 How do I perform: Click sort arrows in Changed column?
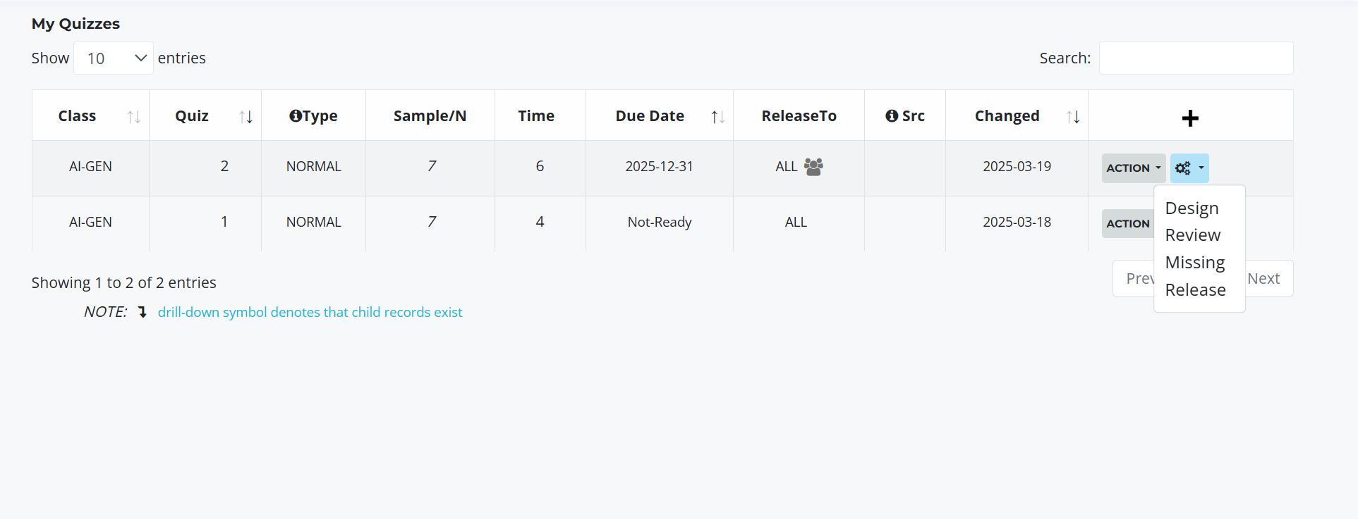pos(1073,117)
